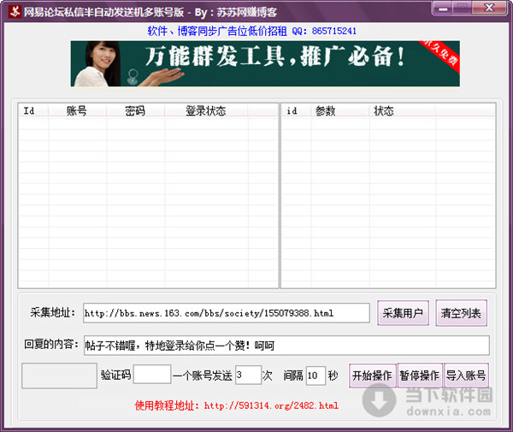Click the id column header in right list

coord(296,110)
